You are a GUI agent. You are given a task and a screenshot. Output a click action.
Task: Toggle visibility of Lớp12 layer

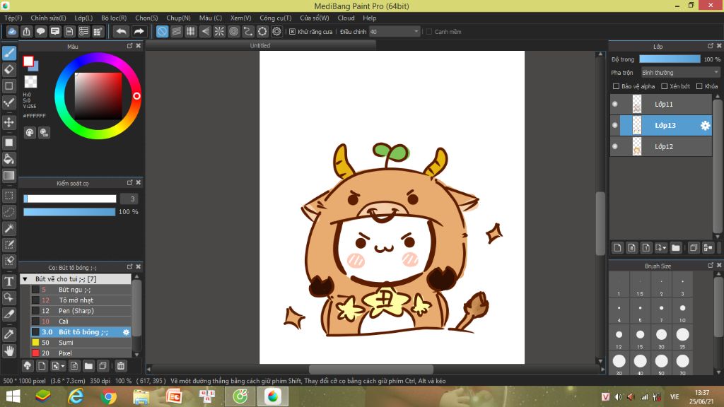pyautogui.click(x=615, y=147)
